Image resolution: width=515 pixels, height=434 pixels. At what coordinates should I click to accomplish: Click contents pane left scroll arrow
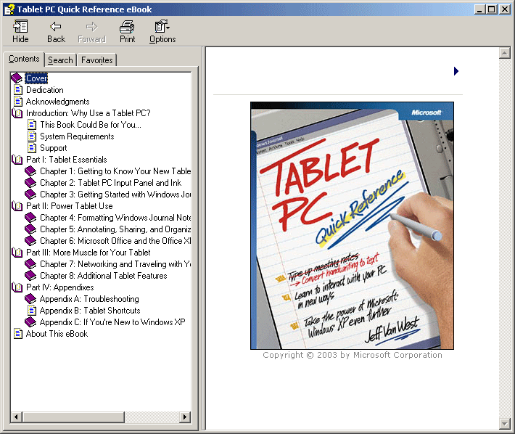click(x=16, y=417)
